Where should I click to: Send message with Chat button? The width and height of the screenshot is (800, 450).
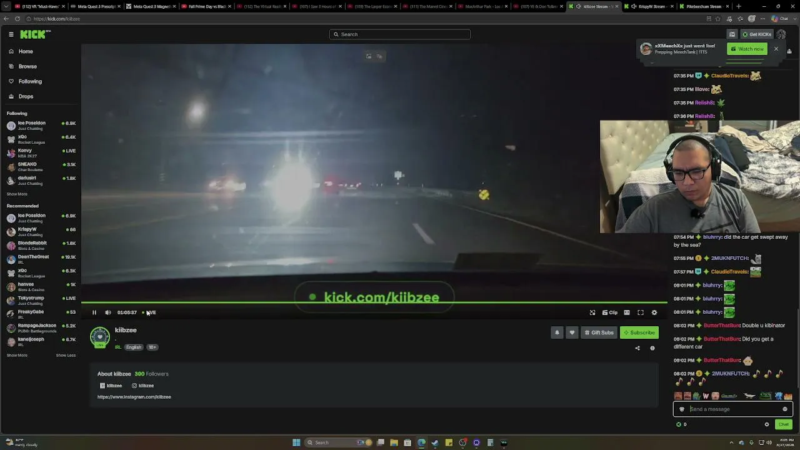point(784,425)
